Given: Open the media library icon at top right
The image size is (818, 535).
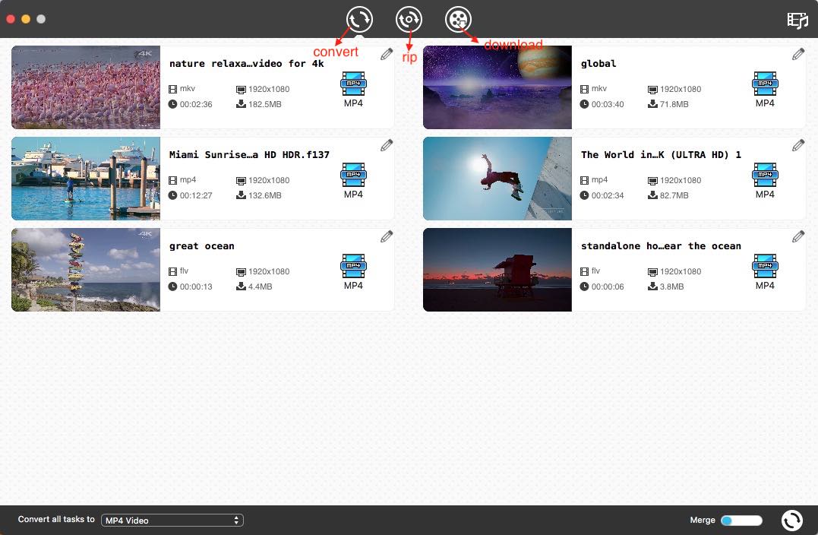Looking at the screenshot, I should (797, 21).
